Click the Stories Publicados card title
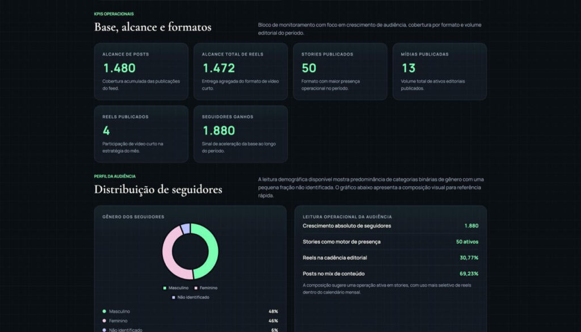The image size is (581, 332). (327, 54)
